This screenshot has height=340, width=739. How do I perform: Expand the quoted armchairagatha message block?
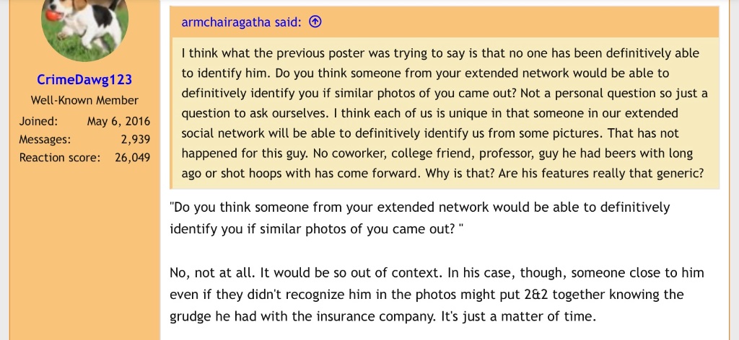(445, 113)
